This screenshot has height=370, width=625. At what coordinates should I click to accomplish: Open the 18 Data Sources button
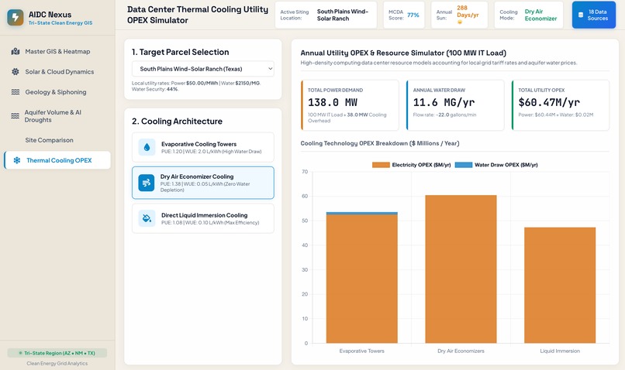pyautogui.click(x=593, y=15)
